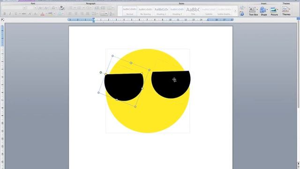Apply the No Spacing style

click(145, 11)
